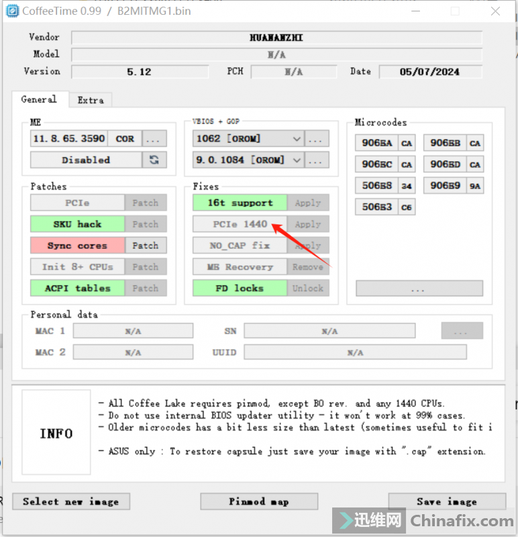Screen dimensions: 518x537
Task: Click the 16t support green label
Action: click(x=240, y=203)
